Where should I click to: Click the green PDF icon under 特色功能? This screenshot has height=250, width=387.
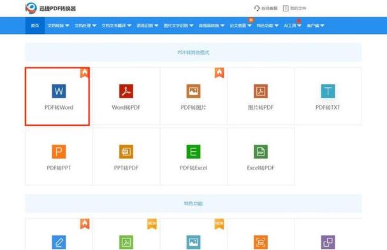[126, 242]
